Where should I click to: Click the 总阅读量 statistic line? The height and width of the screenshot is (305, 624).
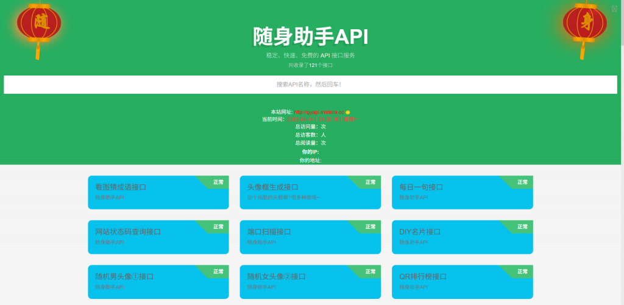point(310,142)
